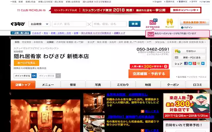The height and width of the screenshot is (132, 212).
Task: Click the orange arrow icon beside first 詳しく見る
Action: [142, 112]
